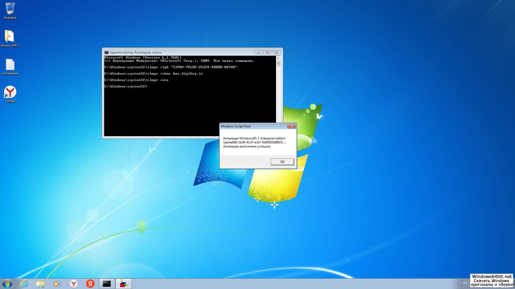515x289 pixels.
Task: Switch to the Command Prompt taskbar button
Action: 107,284
